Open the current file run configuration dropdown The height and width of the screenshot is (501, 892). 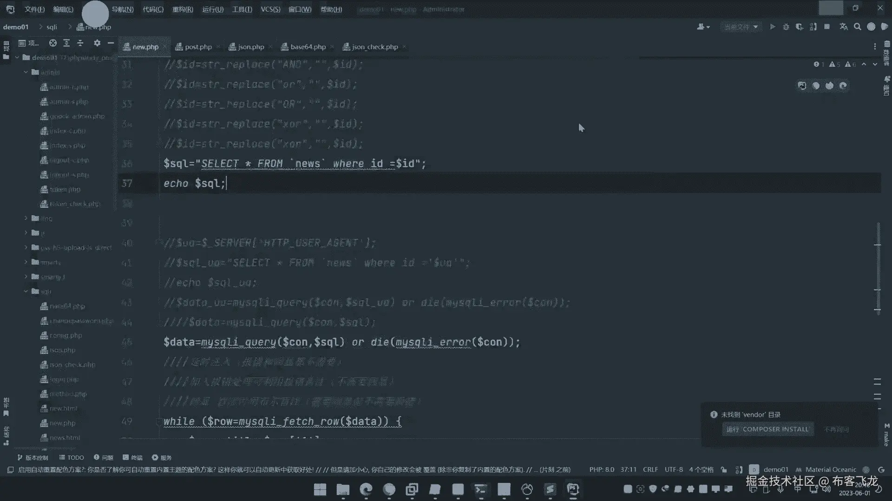pos(741,27)
